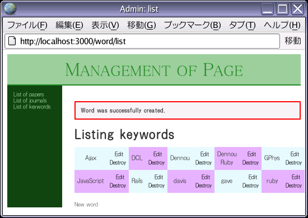The height and width of the screenshot is (218, 308).
Task: Select the DCL keyword text
Action: 137,158
